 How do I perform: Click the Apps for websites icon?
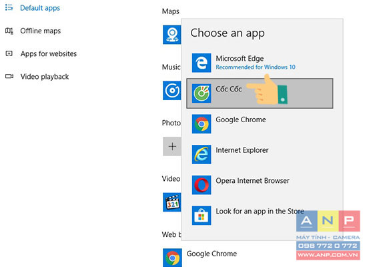9,53
